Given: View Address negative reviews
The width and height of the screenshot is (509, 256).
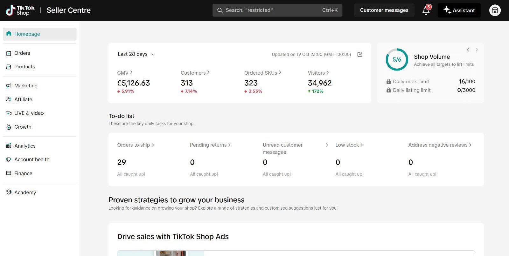Looking at the screenshot, I should click(440, 145).
